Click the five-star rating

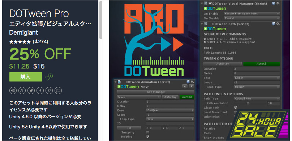[20, 42]
